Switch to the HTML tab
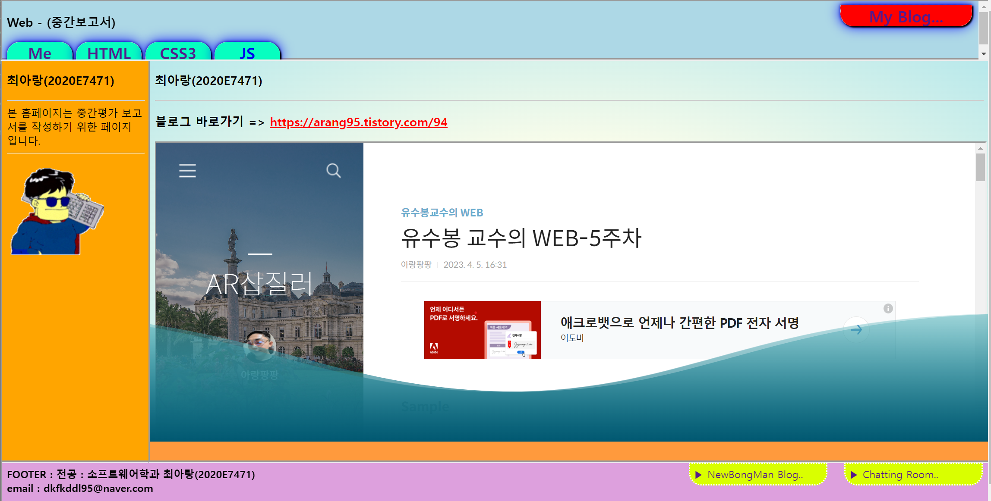This screenshot has height=501, width=991. point(109,53)
